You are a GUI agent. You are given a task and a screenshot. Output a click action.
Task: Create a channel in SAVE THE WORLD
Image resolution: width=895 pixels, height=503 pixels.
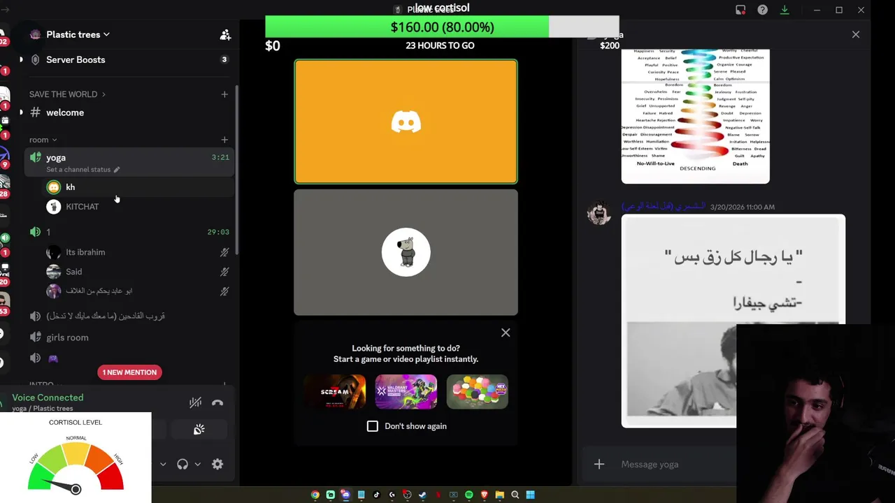click(x=224, y=94)
